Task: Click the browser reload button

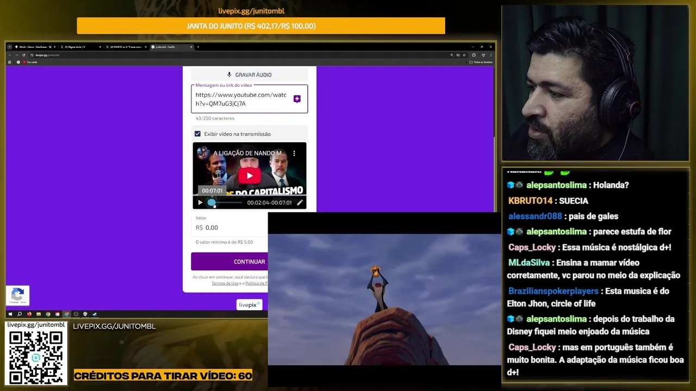Action: [23, 55]
